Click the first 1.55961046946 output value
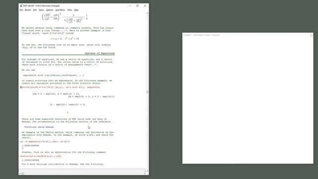Screen dimensions: 318x179 click(30, 146)
